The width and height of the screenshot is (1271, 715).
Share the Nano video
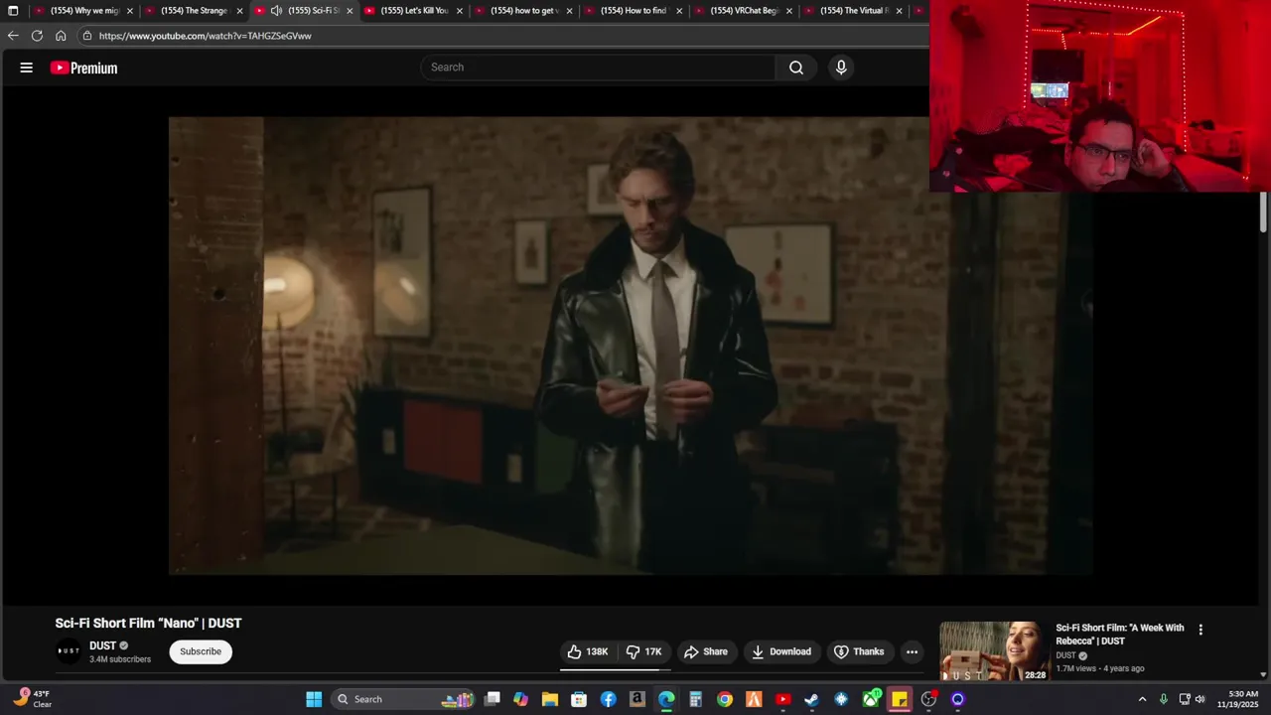click(706, 651)
